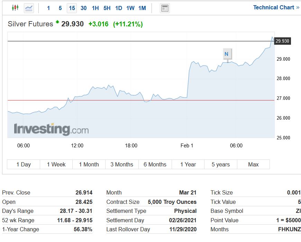Show the 1 Week range tab
This screenshot has width=301, height=242.
[56, 164]
